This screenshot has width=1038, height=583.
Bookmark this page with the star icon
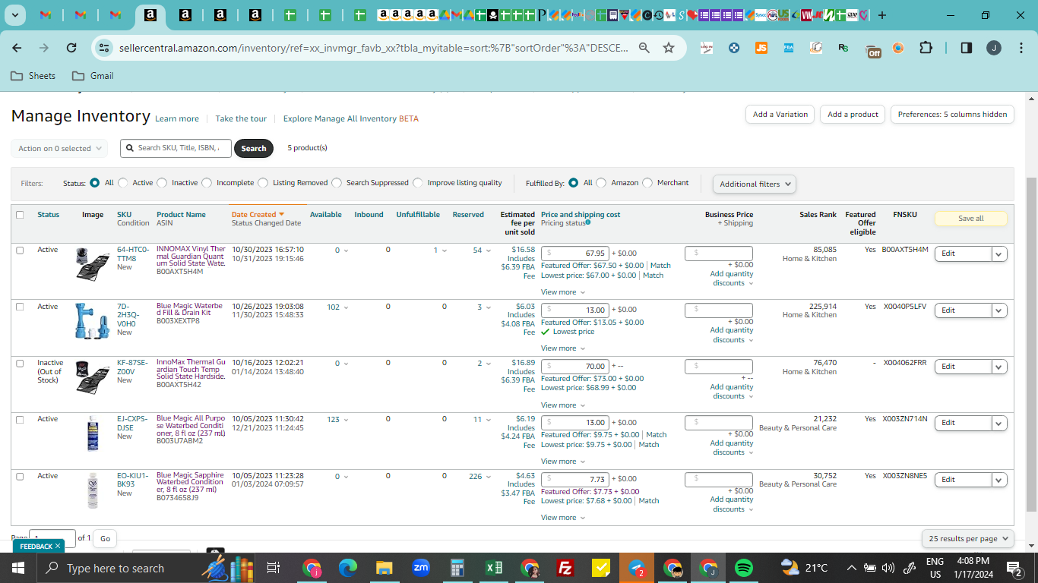[x=669, y=48]
